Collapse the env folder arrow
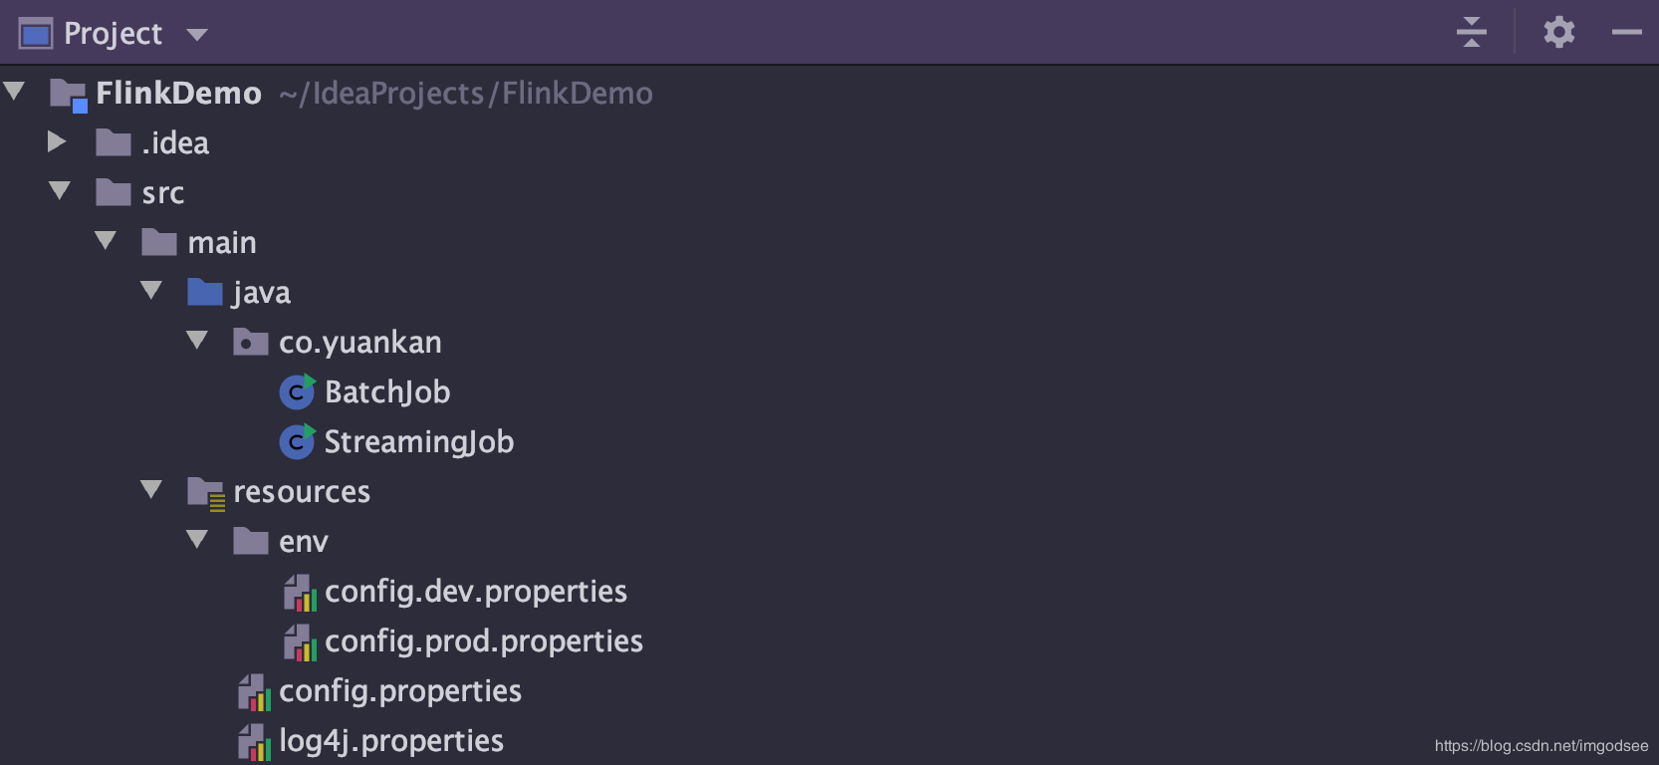Image resolution: width=1659 pixels, height=765 pixels. click(x=197, y=540)
